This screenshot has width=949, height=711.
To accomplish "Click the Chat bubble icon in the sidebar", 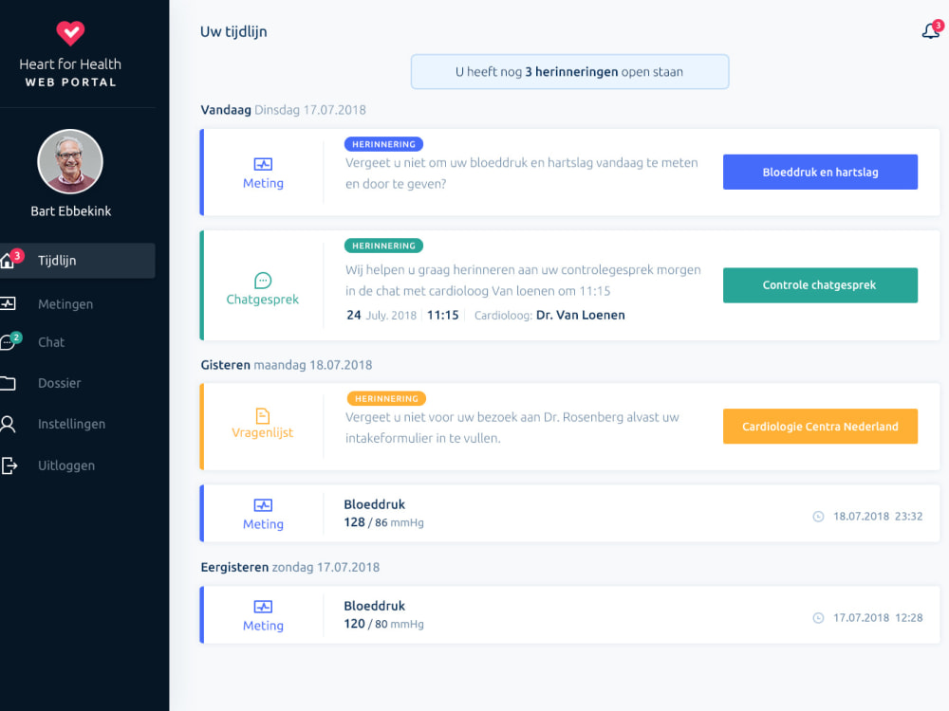I will click(8, 343).
